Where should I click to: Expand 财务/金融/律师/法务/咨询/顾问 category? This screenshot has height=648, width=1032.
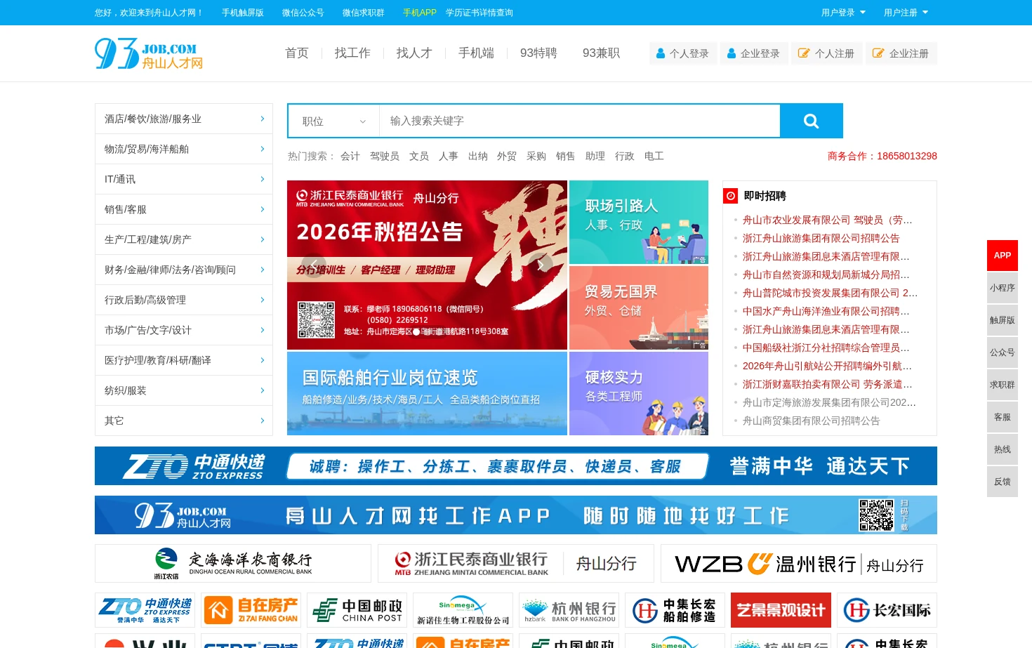(184, 270)
